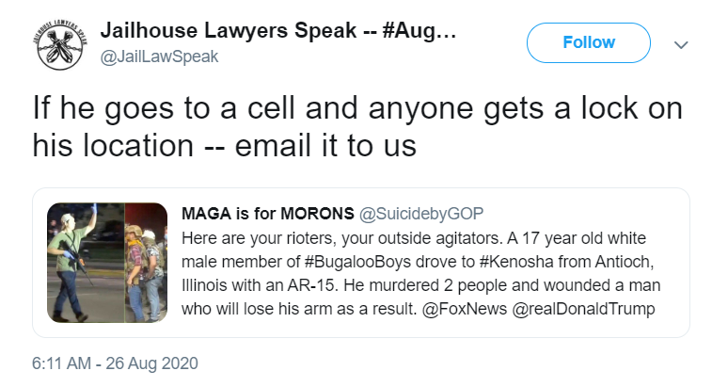
Task: Open the @JailLawSpeak handle link
Action: click(x=159, y=56)
